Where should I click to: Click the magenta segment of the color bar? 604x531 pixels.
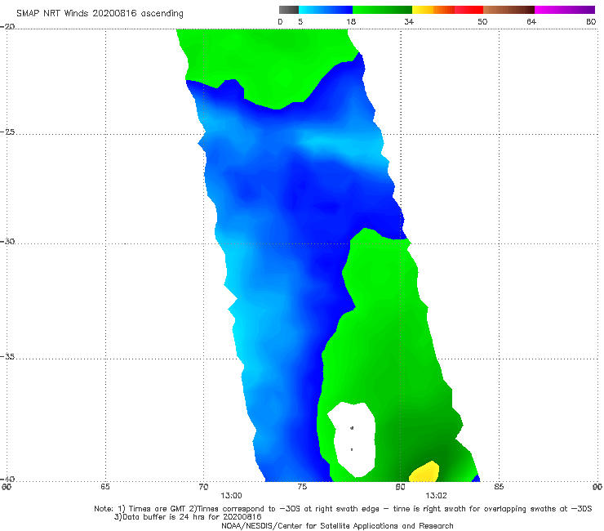(565, 10)
